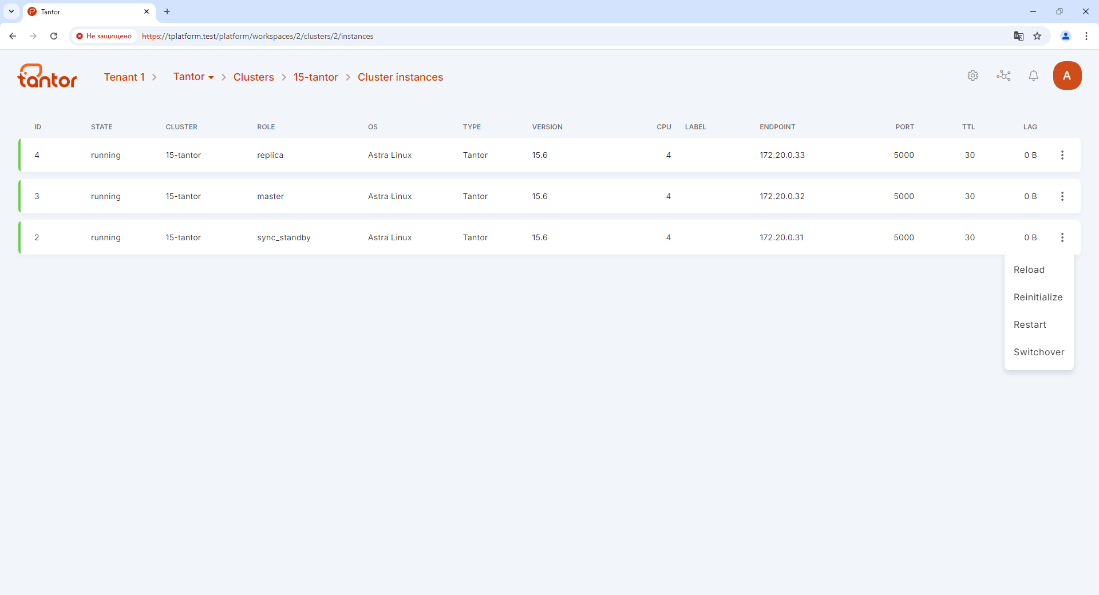The image size is (1099, 595).
Task: Open the Chrome profile icon
Action: 1066,36
